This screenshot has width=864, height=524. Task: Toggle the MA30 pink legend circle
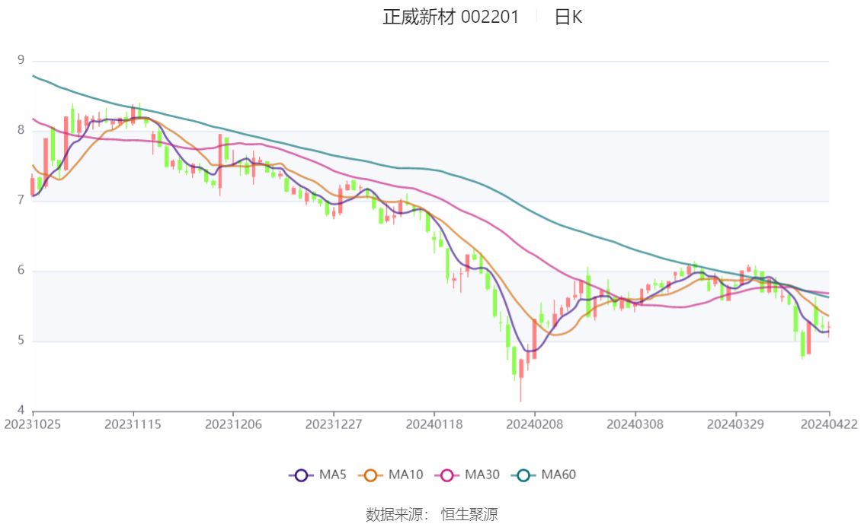[447, 475]
